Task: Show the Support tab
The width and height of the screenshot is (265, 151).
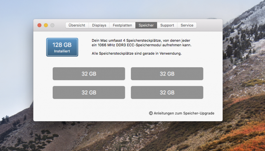Action: pyautogui.click(x=167, y=25)
